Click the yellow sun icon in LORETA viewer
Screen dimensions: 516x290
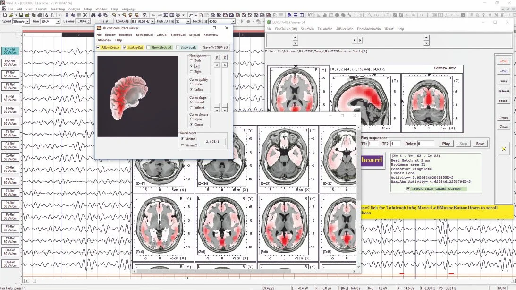coord(504,149)
